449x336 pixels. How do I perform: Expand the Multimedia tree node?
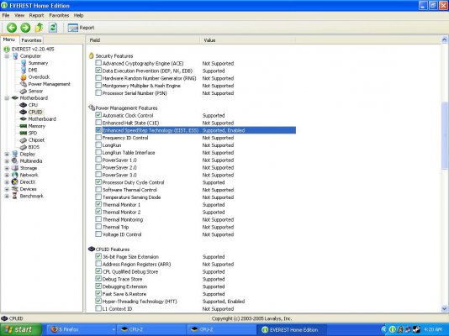7,161
